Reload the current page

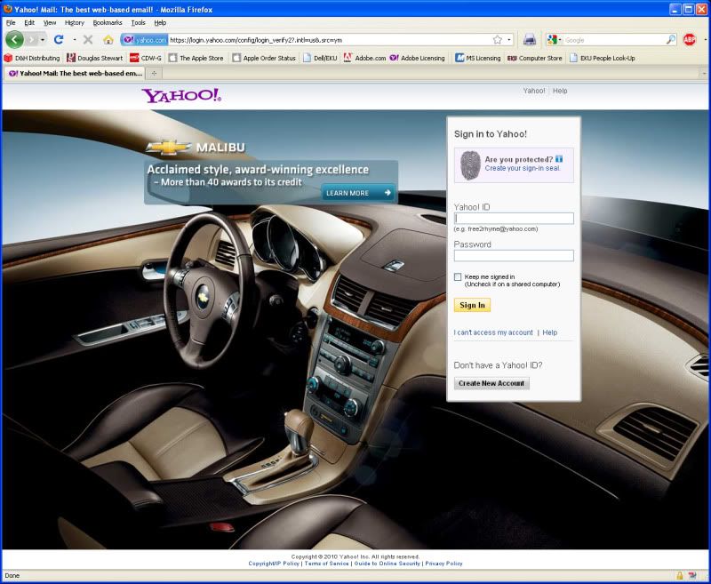(58, 39)
